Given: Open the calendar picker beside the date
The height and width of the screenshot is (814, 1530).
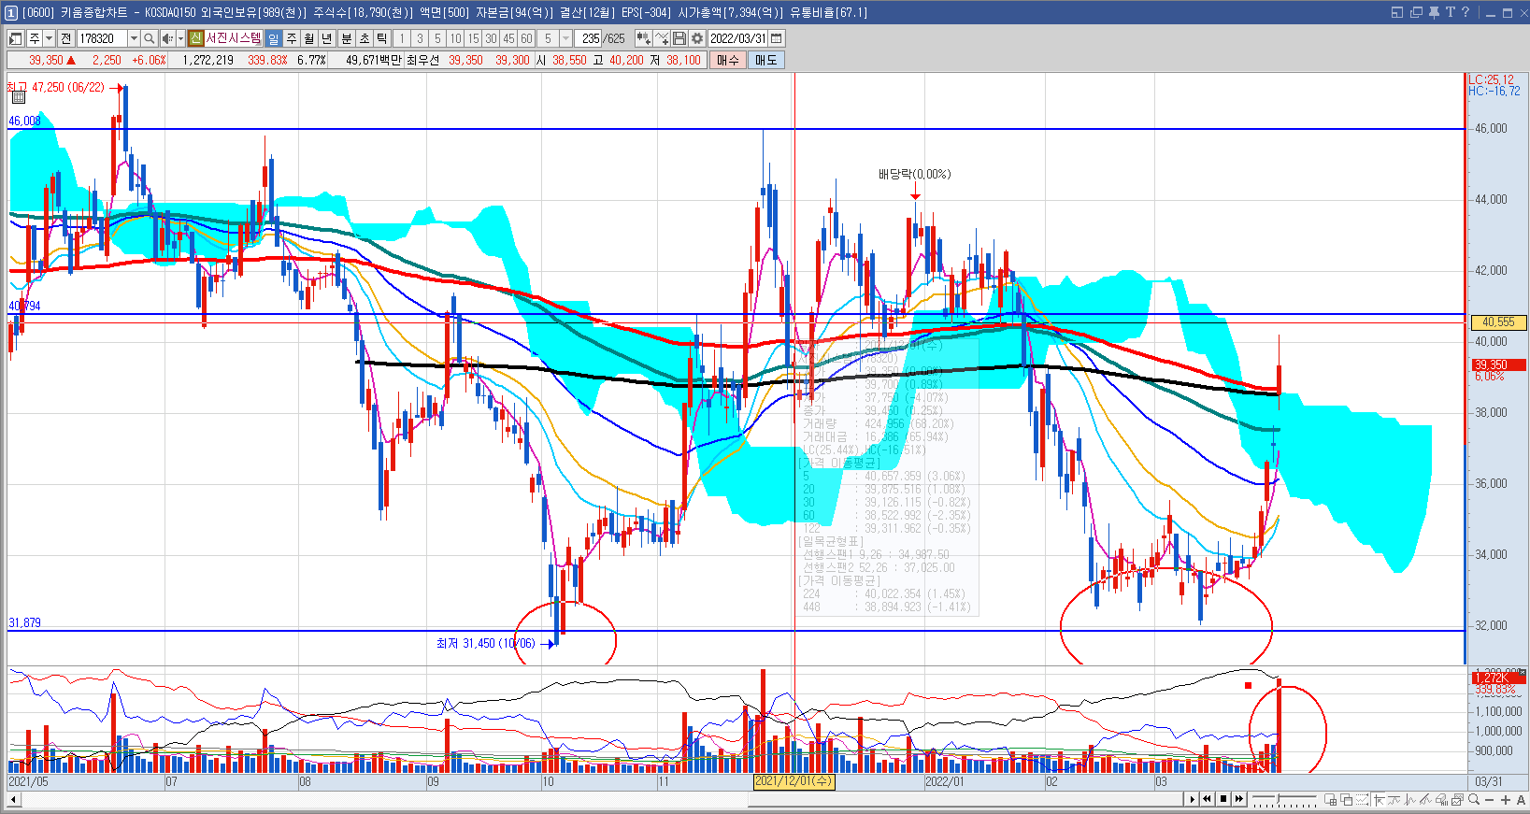Looking at the screenshot, I should pos(776,38).
